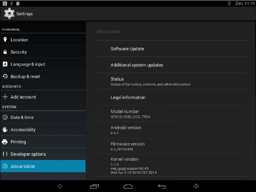Open Legal information
Screen dimensions: 256x192
[x=170, y=97]
